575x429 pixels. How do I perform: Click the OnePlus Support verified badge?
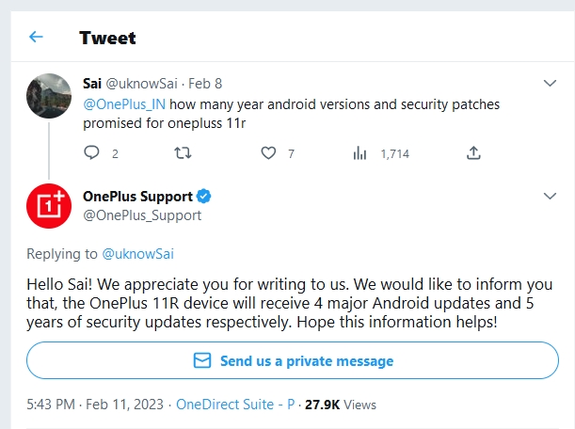click(x=203, y=197)
